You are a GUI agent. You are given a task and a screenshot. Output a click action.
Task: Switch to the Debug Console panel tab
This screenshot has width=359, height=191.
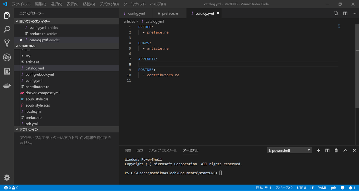(163, 150)
